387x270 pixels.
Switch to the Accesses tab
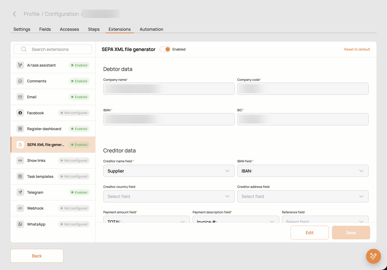tap(69, 29)
